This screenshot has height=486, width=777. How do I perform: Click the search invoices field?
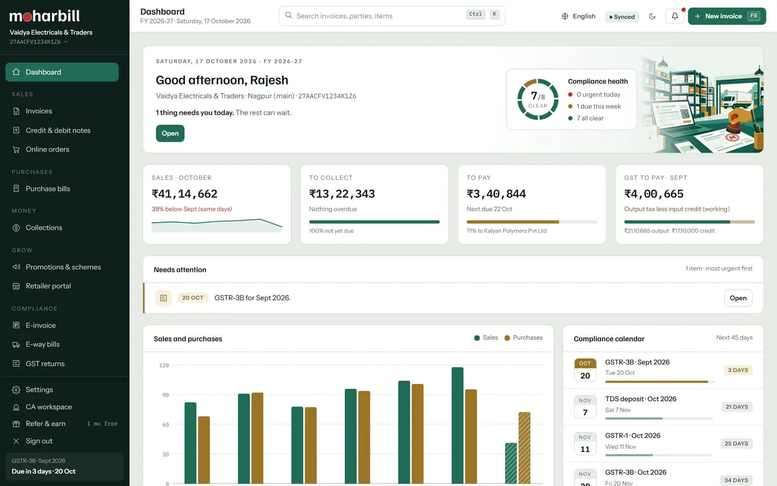(392, 16)
